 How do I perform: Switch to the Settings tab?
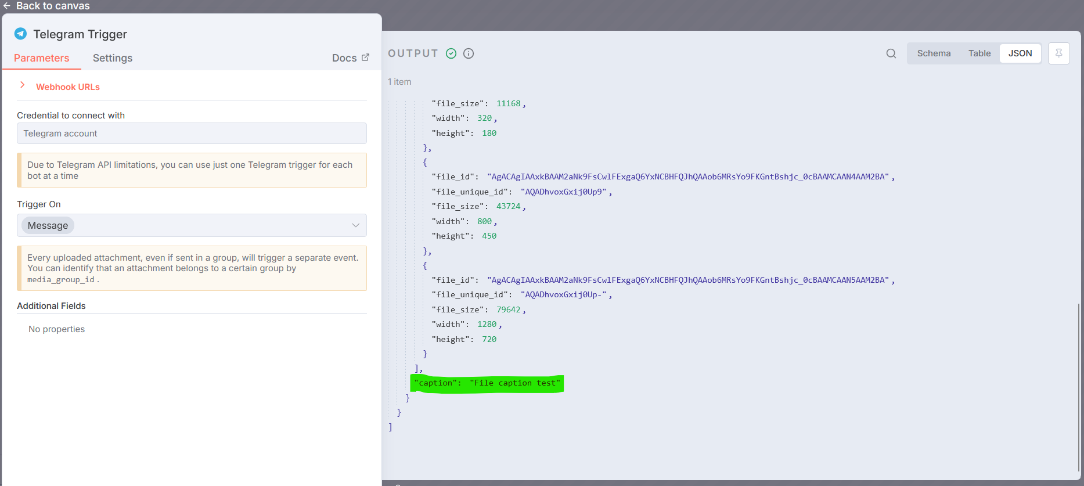113,58
